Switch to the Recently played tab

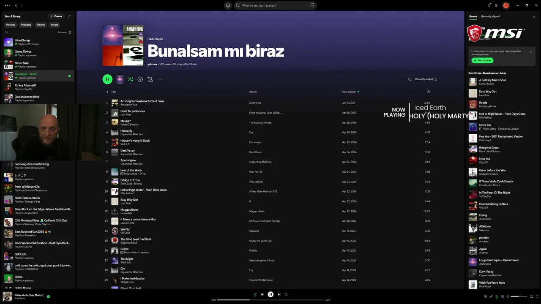pyautogui.click(x=490, y=16)
